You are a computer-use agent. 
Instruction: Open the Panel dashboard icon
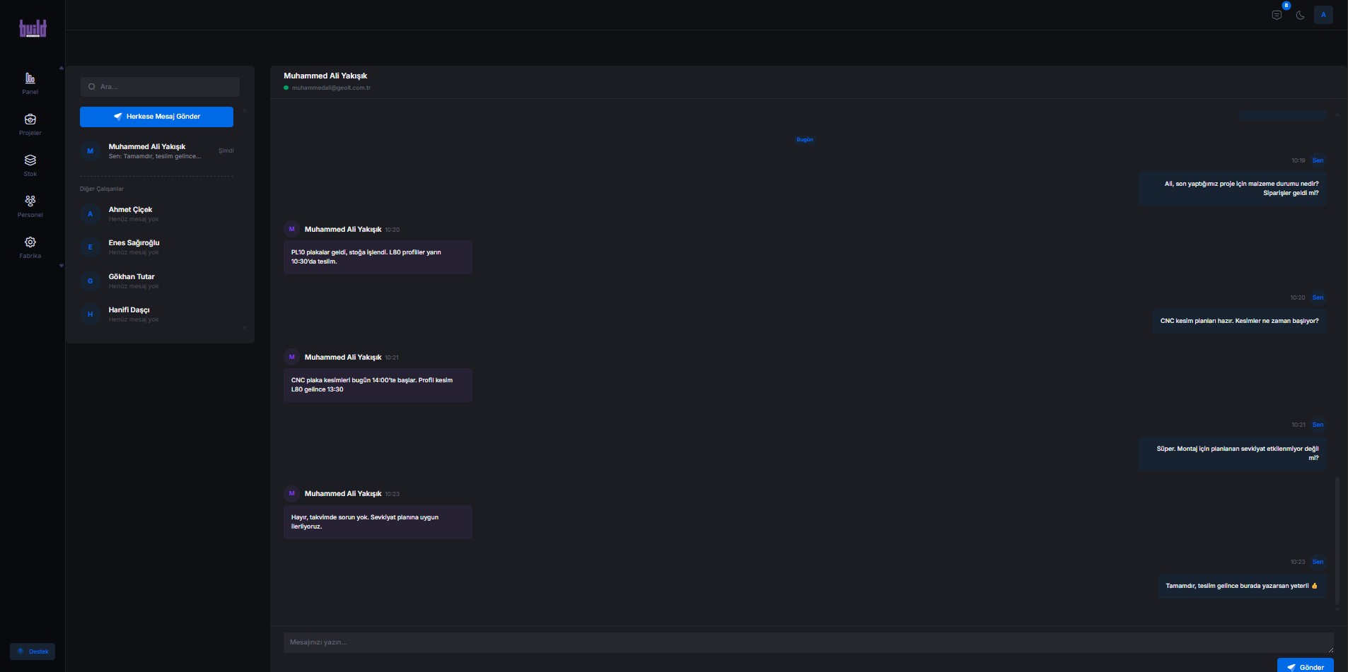[x=30, y=78]
